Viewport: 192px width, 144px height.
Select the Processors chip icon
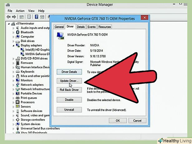coord(17,102)
